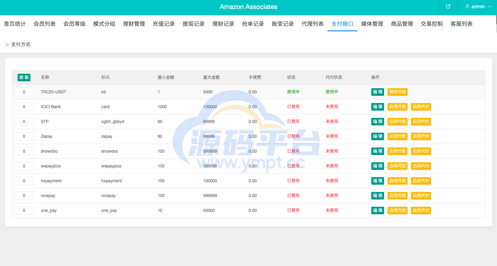Switch to the 提现记录 tab
The image size is (497, 266).
(x=193, y=24)
